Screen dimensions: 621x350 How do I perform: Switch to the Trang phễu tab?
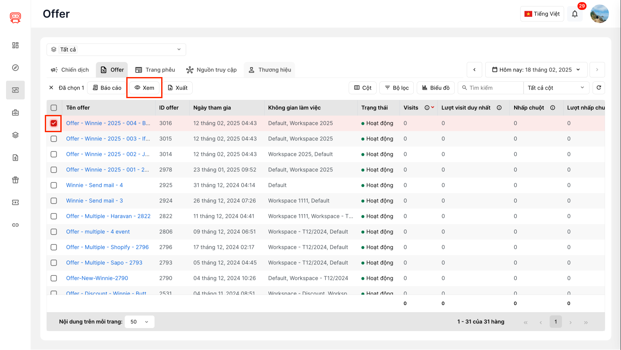click(x=155, y=70)
